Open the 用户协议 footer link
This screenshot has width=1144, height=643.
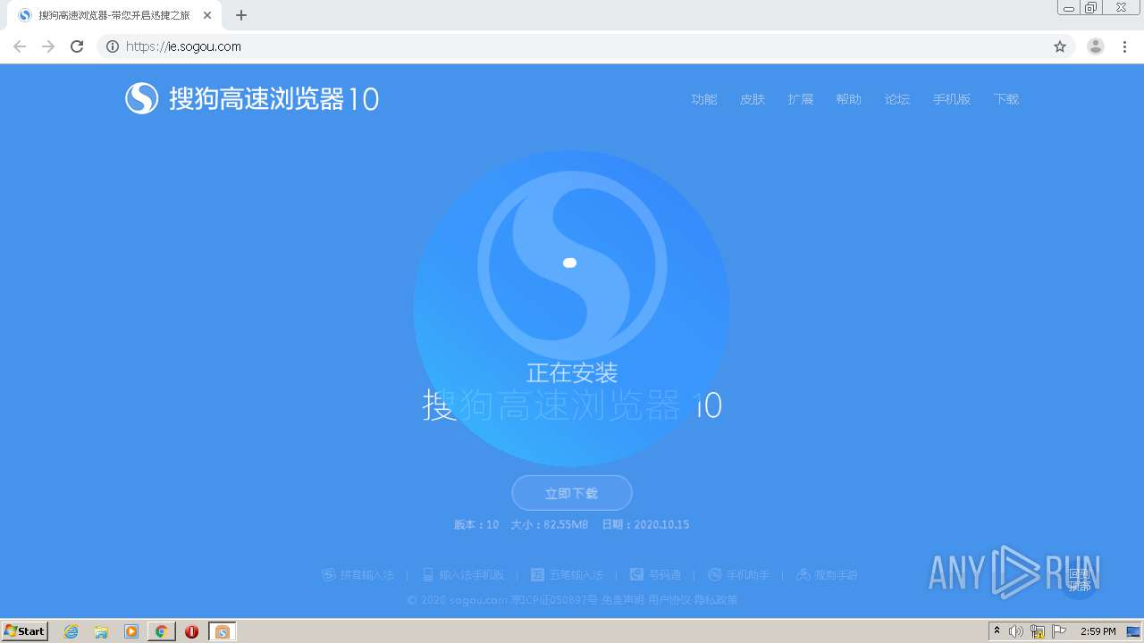pyautogui.click(x=669, y=600)
